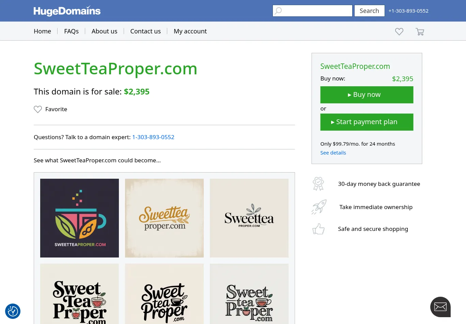This screenshot has width=466, height=324.
Task: Click the HugeDomains logo
Action: (67, 11)
